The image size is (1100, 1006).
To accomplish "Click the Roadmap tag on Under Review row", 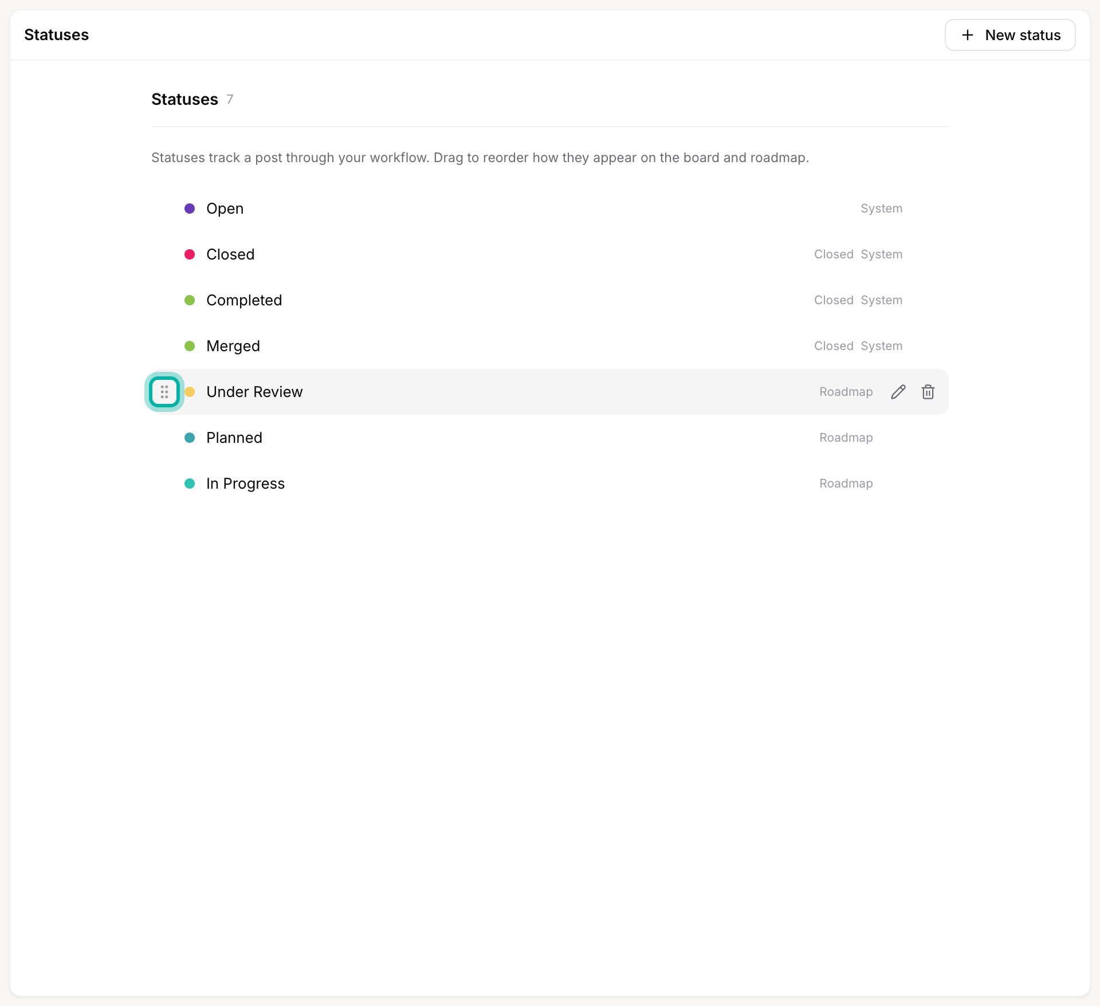I will point(846,392).
